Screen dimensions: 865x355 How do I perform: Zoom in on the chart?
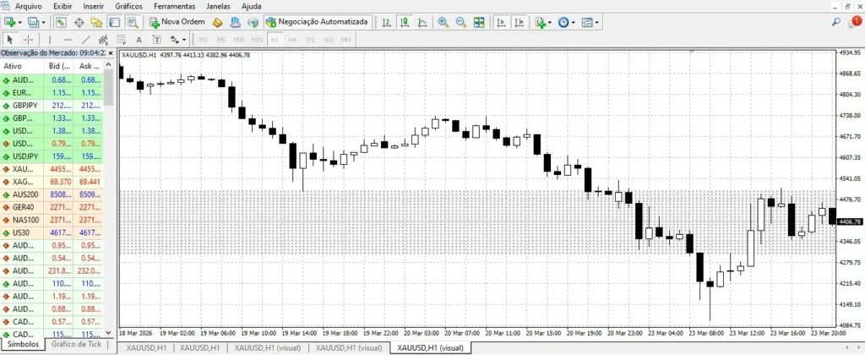click(x=443, y=22)
